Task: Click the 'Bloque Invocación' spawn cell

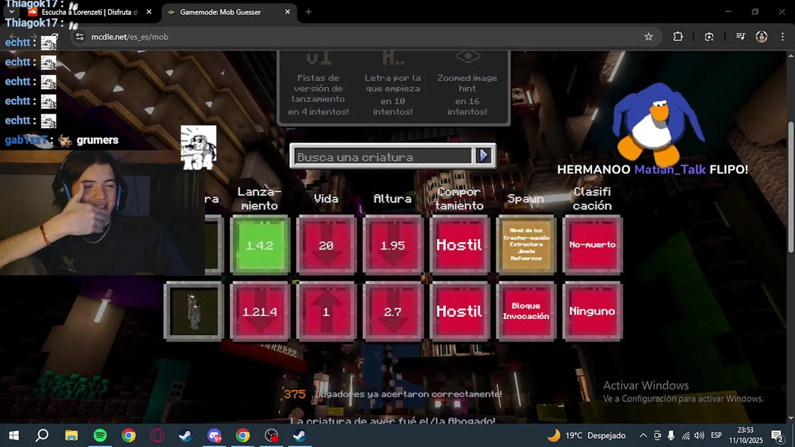Action: coord(526,311)
